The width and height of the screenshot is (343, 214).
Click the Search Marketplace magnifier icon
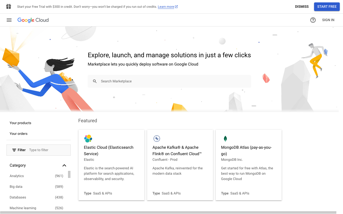coord(95,81)
